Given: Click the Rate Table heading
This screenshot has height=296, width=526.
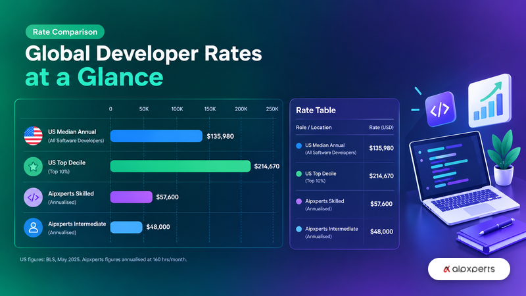Looking at the screenshot, I should coord(316,111).
